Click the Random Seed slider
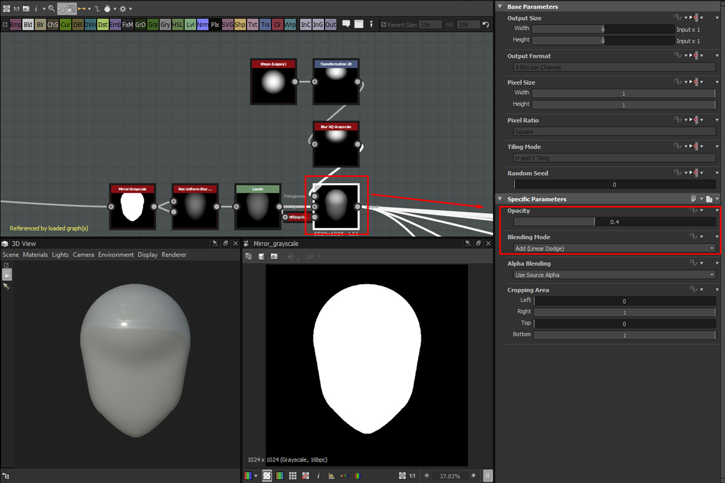 (614, 184)
